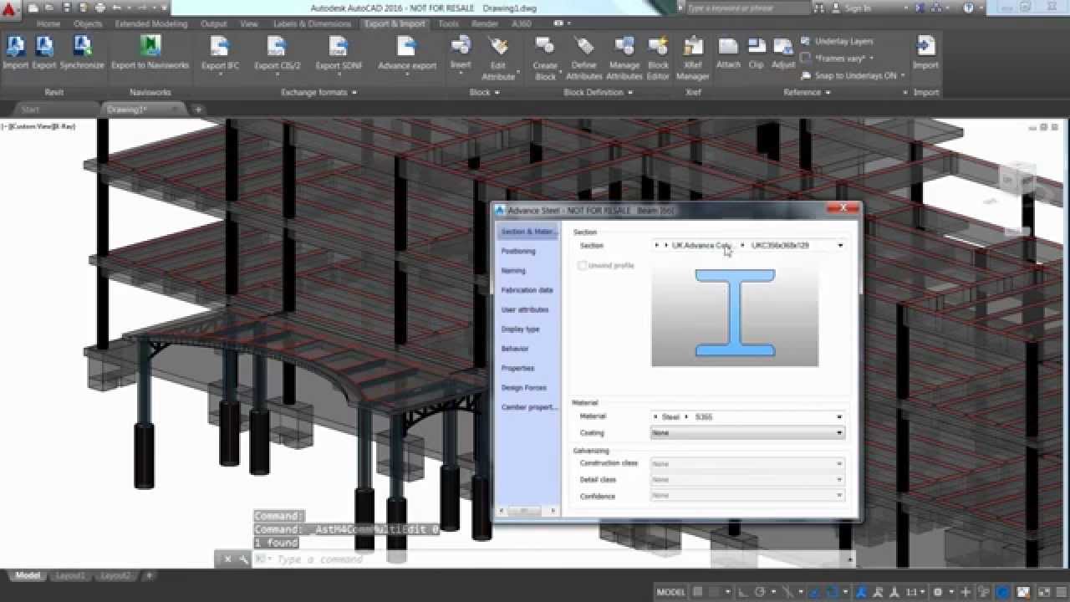
Task: Open the Coating dropdown
Action: coord(747,433)
